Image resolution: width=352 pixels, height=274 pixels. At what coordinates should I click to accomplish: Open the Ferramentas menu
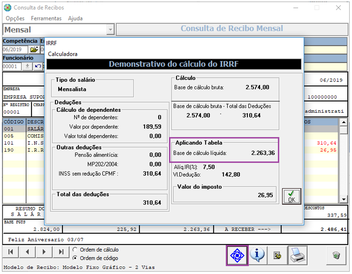pos(46,18)
